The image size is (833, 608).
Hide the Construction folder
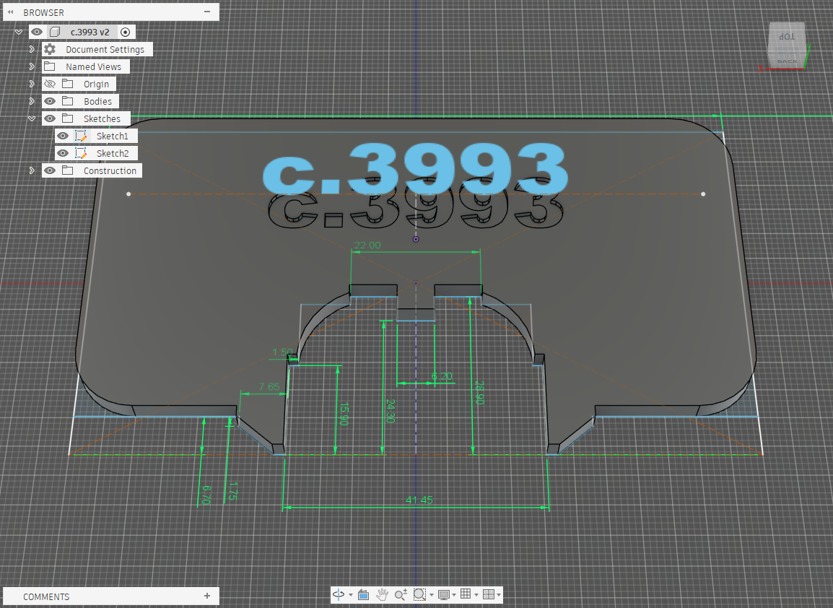(49, 170)
